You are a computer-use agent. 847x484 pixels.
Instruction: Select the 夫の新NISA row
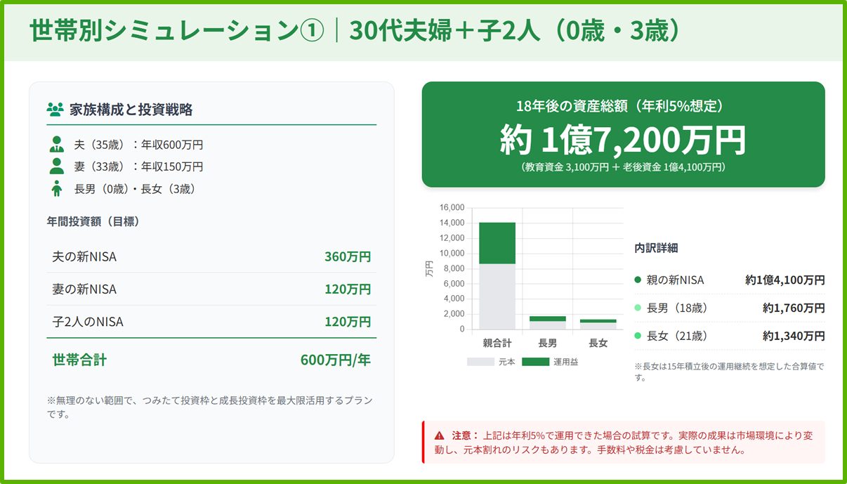211,257
